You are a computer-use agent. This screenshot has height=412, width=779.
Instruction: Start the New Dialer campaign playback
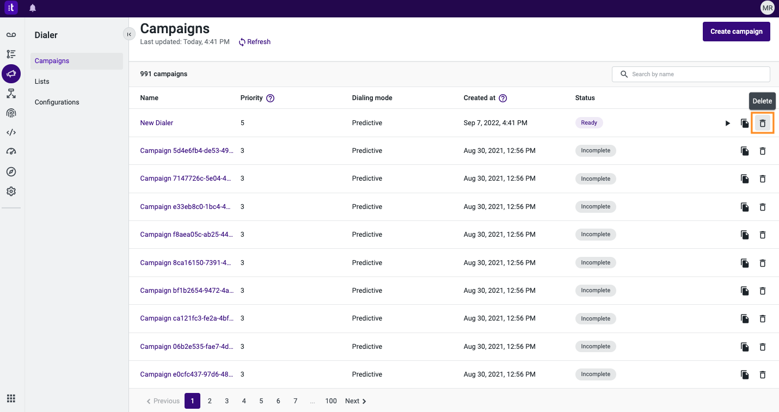point(728,123)
